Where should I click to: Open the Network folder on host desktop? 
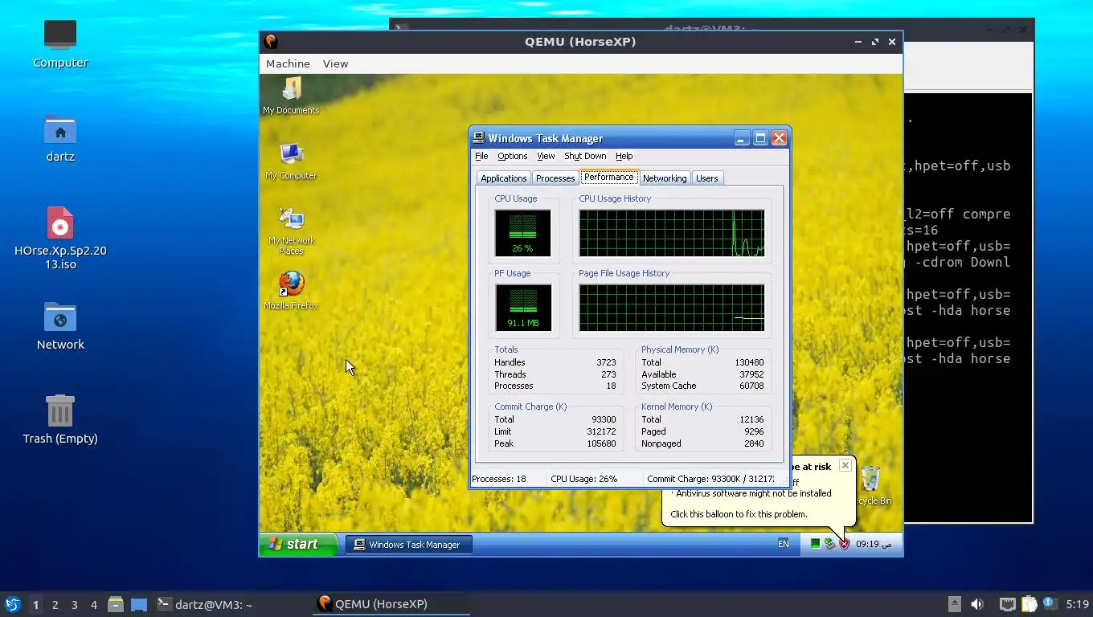pyautogui.click(x=60, y=326)
